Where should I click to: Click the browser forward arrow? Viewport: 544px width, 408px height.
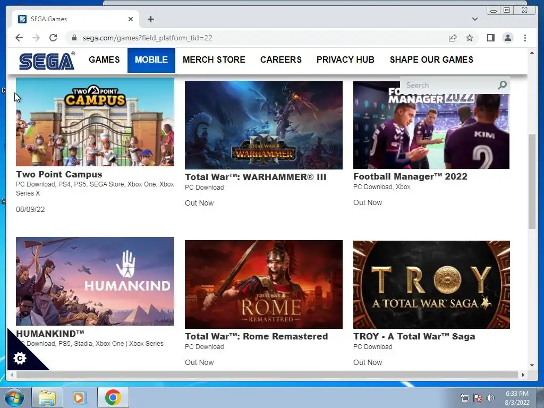point(36,38)
